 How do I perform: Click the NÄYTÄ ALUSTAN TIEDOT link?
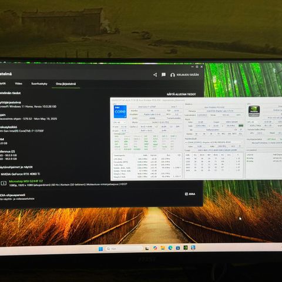[182, 95]
